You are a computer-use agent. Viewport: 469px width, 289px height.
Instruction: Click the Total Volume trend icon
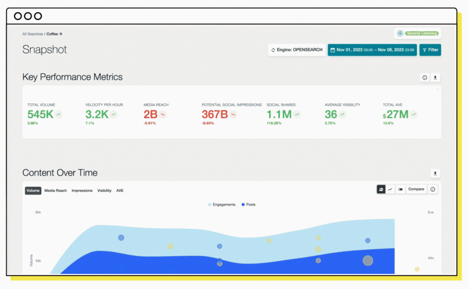[59, 115]
